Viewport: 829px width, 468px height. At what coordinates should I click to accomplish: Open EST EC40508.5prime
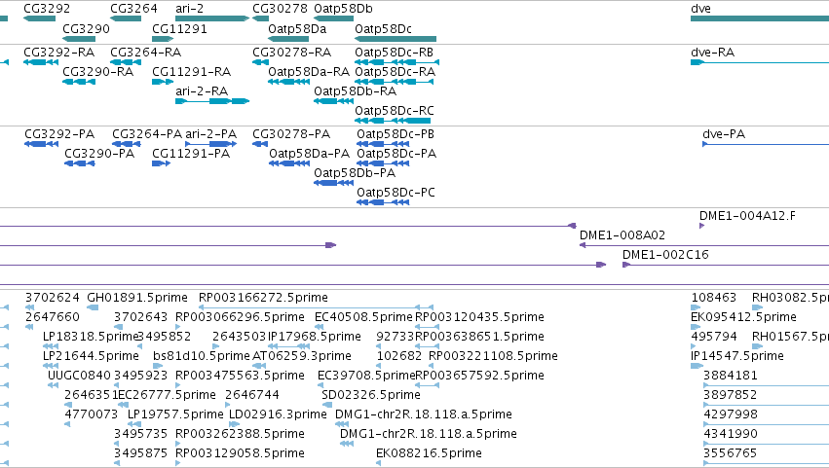[x=363, y=317]
